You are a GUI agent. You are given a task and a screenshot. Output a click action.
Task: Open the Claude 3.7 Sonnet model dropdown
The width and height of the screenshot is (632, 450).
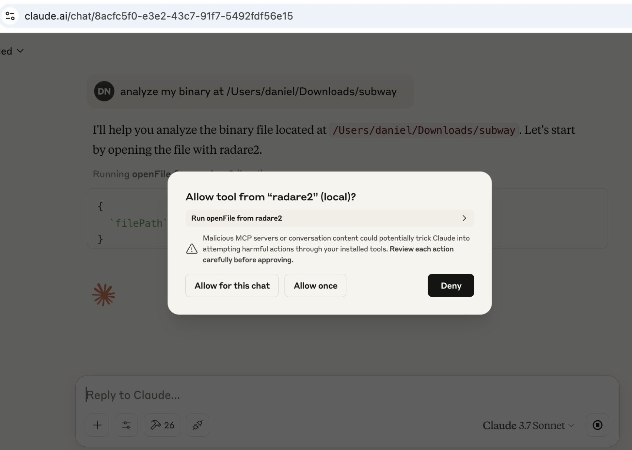pos(528,425)
